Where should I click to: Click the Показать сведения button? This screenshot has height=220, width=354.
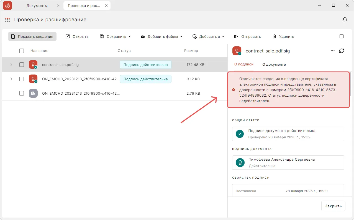(32, 36)
